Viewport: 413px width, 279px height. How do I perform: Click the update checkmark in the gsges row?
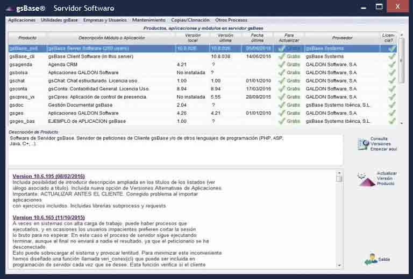282,113
